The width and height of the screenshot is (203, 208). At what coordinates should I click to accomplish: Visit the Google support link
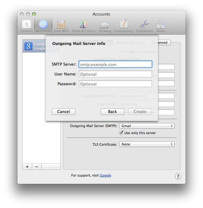point(105,175)
